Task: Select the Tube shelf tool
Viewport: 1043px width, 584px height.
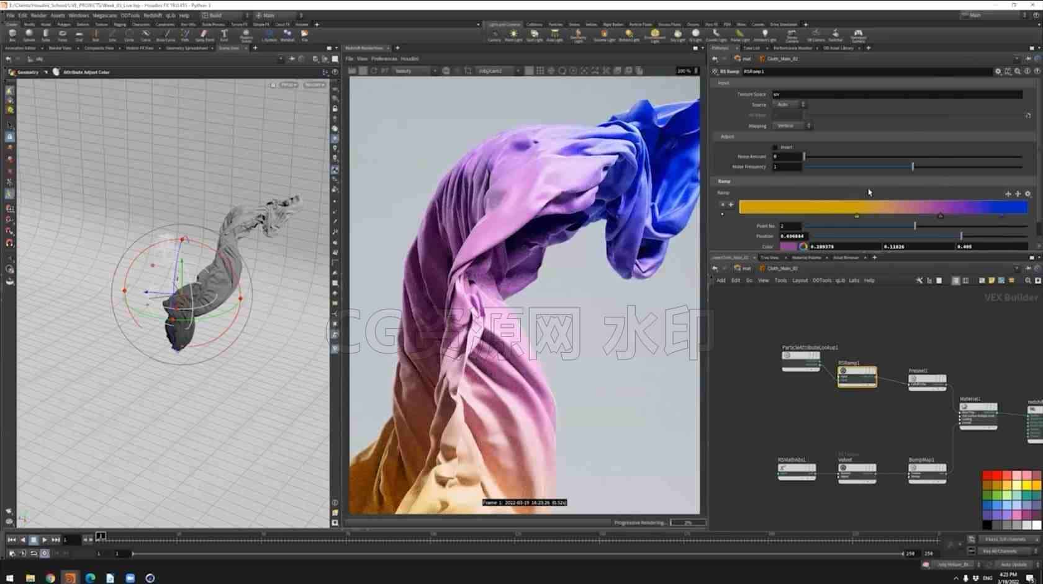Action: point(45,35)
